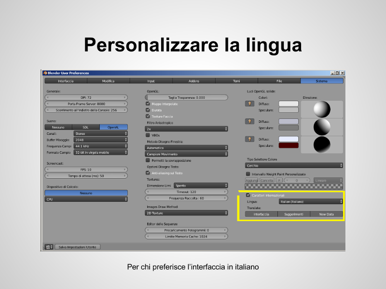Click Precaricamento Fotogrammi 0 field
386x289 pixels.
pyautogui.click(x=186, y=230)
